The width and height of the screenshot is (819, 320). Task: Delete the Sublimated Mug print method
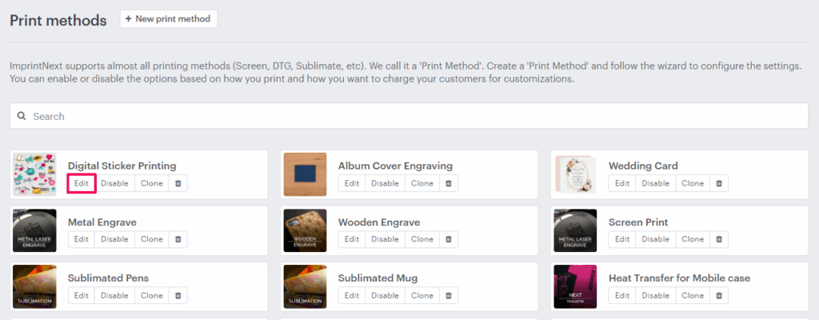pyautogui.click(x=449, y=295)
